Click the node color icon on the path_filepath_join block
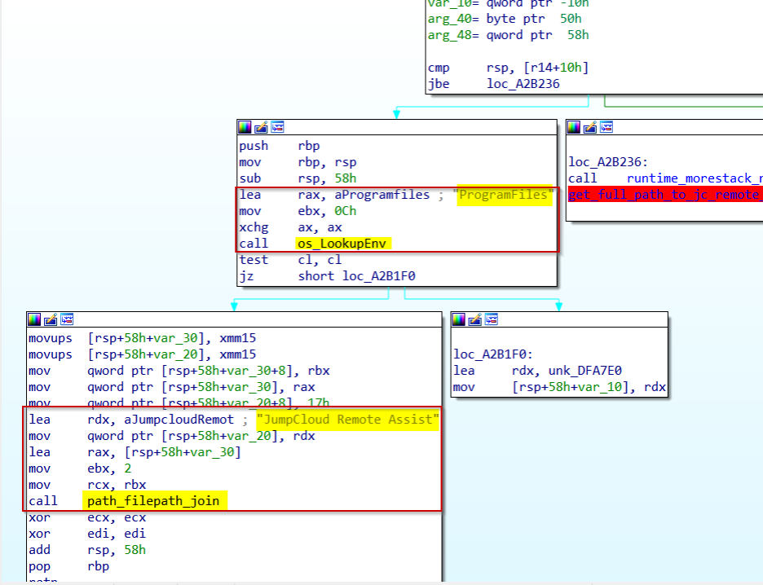The height and width of the screenshot is (585, 763). click(x=34, y=319)
